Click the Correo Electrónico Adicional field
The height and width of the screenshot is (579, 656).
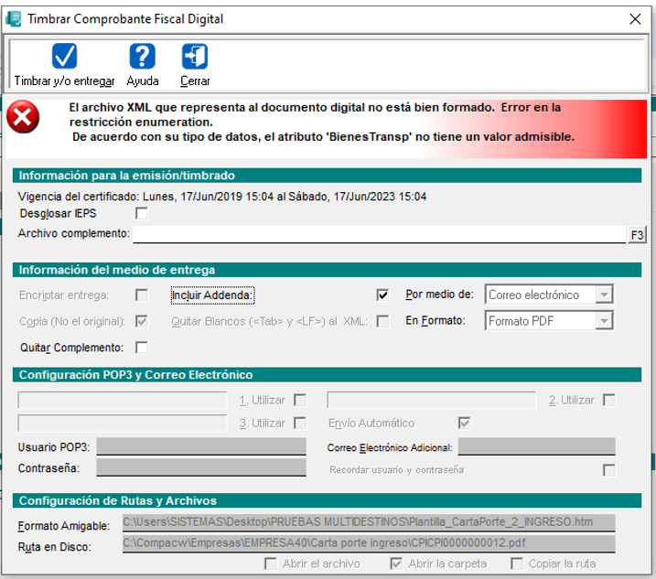tap(537, 446)
